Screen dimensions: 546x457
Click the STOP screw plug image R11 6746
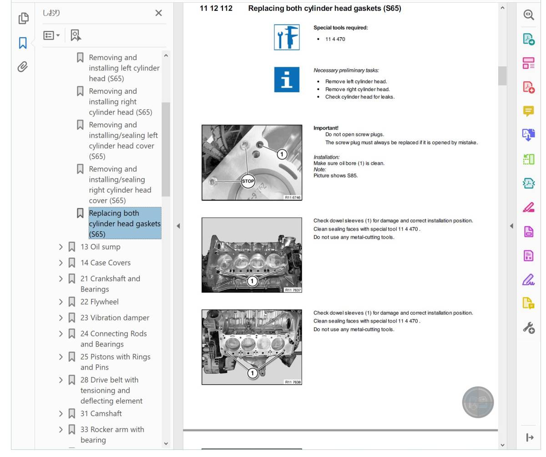(252, 162)
